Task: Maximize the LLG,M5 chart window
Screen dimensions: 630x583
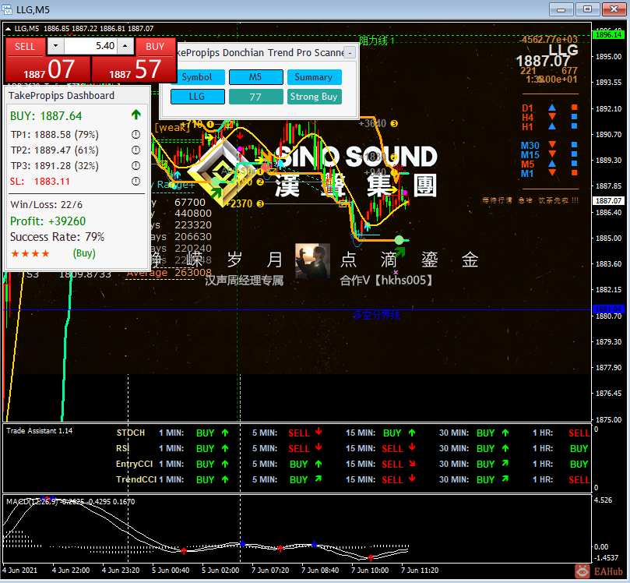Action: point(587,9)
